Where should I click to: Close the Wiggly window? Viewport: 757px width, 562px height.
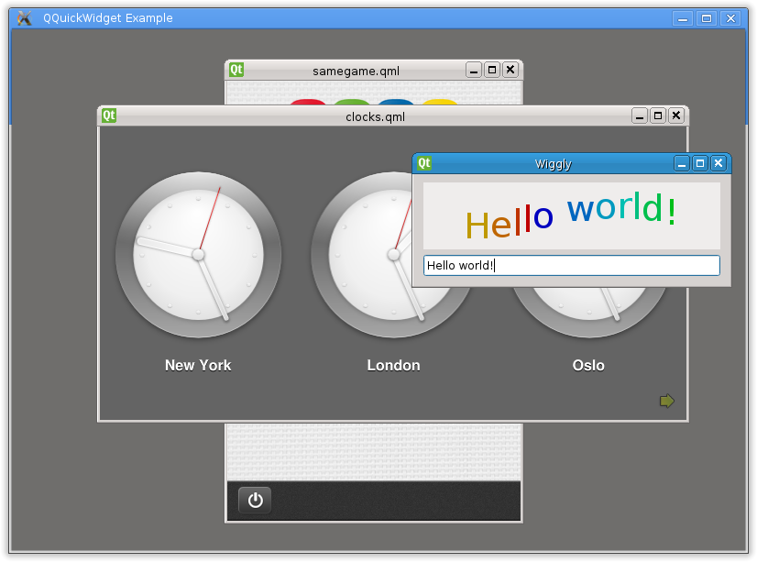[719, 164]
